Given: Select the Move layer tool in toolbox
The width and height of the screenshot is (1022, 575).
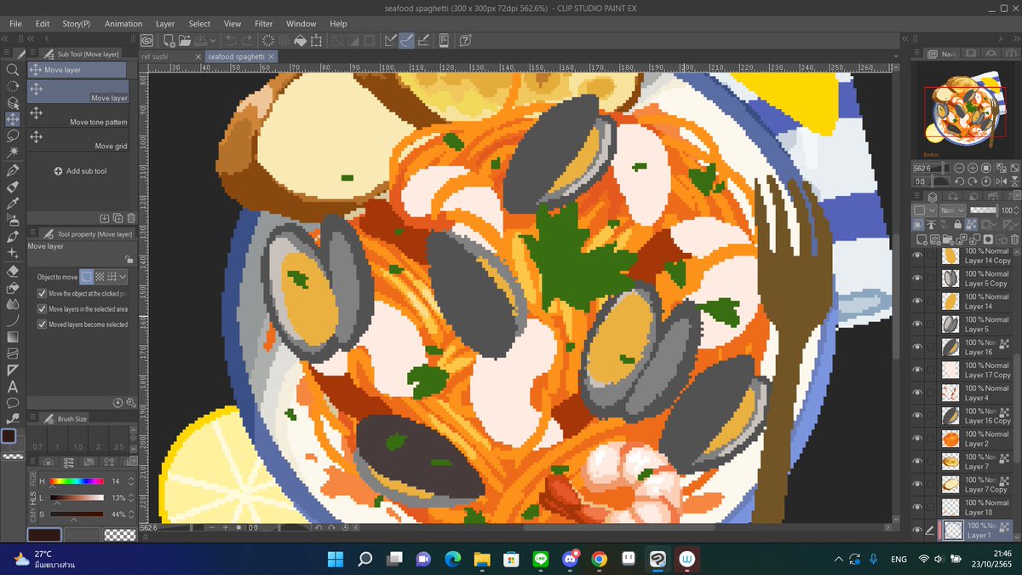Looking at the screenshot, I should click(x=13, y=119).
